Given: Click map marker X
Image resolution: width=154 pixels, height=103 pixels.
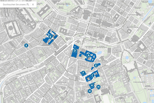Looking at the screenshot, I should coord(26,45).
